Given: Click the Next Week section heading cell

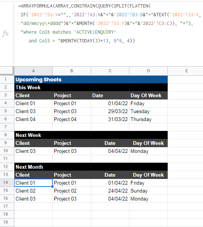Looking at the screenshot, I should tap(33, 135).
